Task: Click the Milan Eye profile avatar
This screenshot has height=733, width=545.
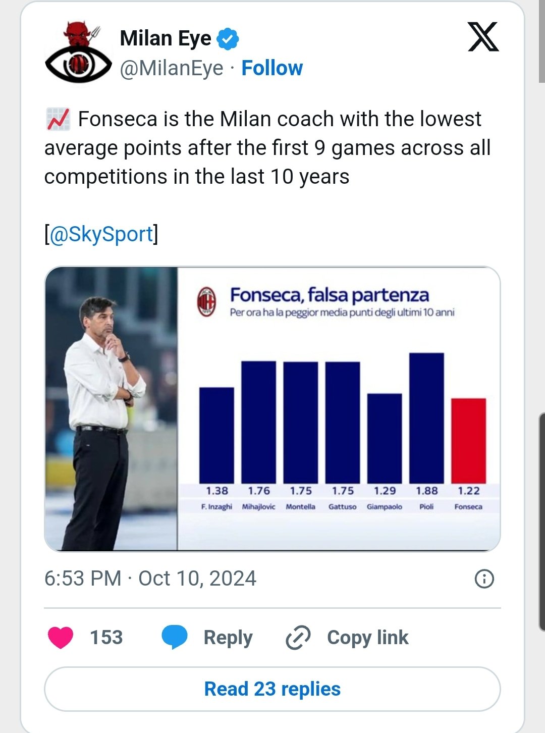Action: pos(78,52)
